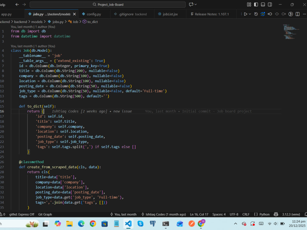This screenshot has height=230, width=307.
Task: Show hidden tray icons with the chevron
Action: click(x=235, y=224)
